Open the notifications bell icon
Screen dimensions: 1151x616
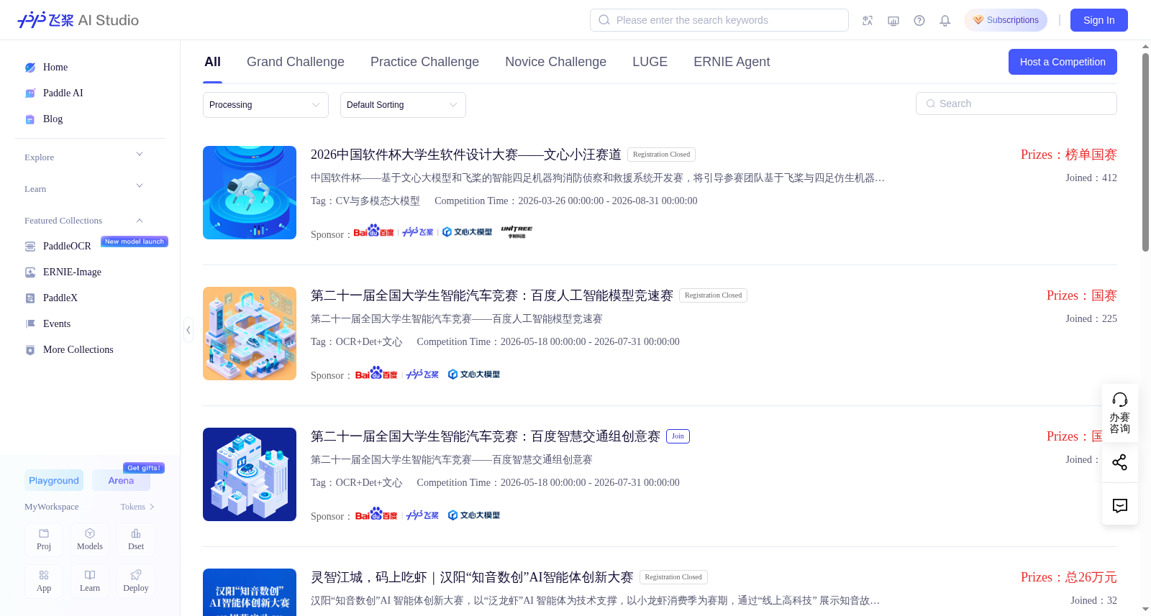click(x=945, y=21)
